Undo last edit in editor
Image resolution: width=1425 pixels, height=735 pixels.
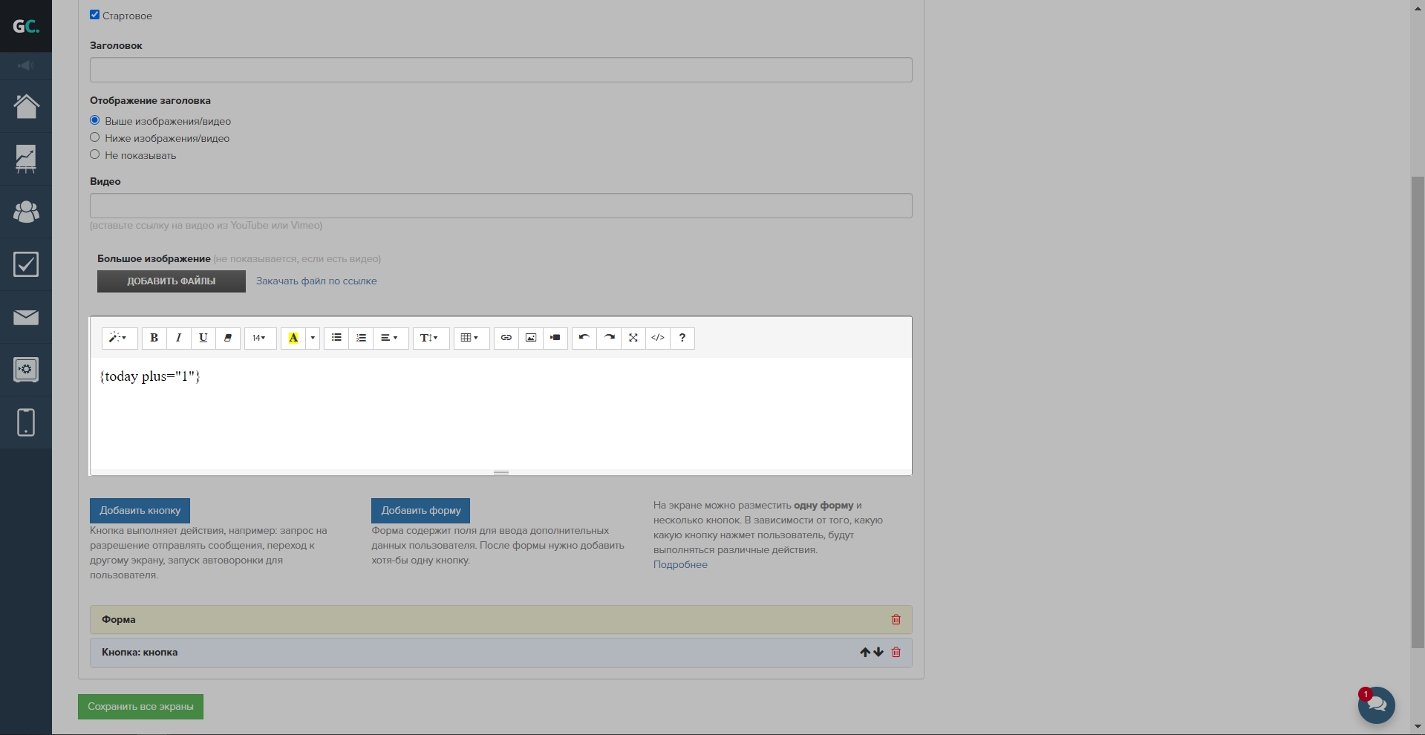(584, 338)
